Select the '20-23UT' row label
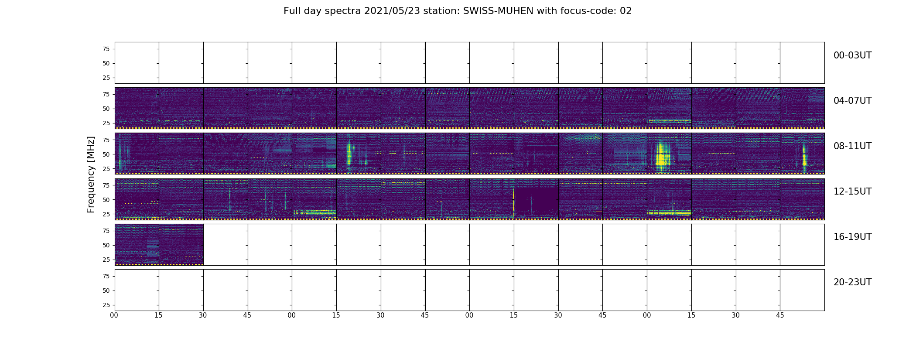 852,282
